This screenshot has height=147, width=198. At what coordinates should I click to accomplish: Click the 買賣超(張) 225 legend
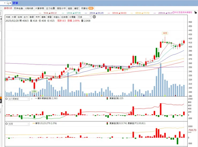coord(115,98)
